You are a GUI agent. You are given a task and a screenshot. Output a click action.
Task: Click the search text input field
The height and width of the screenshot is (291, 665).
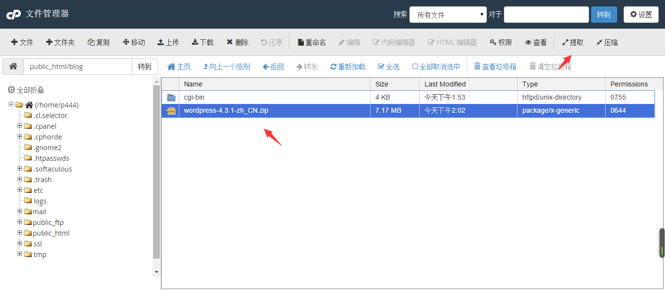pos(546,15)
